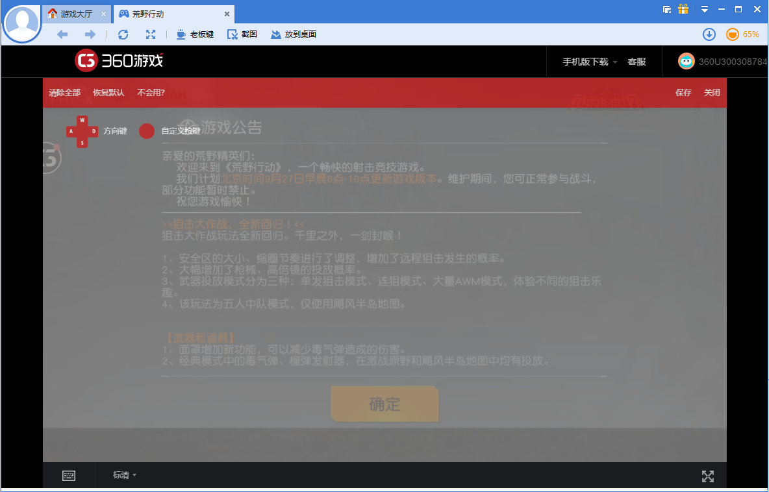Expand the 手机版下载 dropdown
This screenshot has width=769, height=492.
(x=590, y=62)
